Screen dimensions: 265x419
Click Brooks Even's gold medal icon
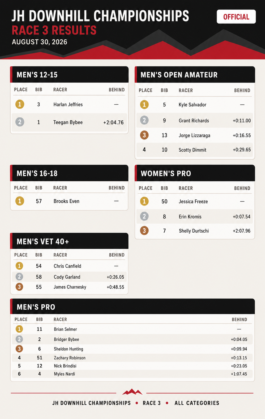coord(20,201)
